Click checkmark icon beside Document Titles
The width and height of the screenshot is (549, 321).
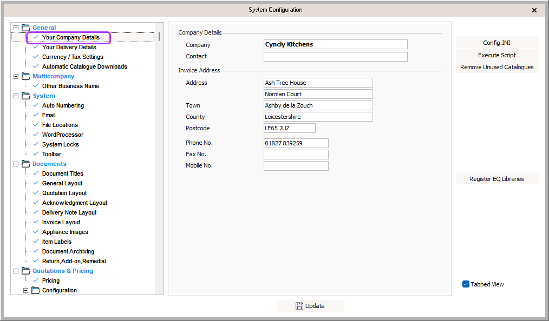click(x=36, y=173)
